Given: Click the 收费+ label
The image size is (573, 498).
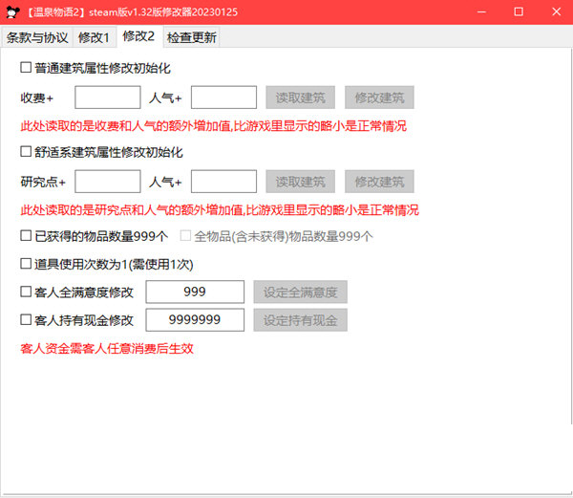Looking at the screenshot, I should tap(37, 98).
